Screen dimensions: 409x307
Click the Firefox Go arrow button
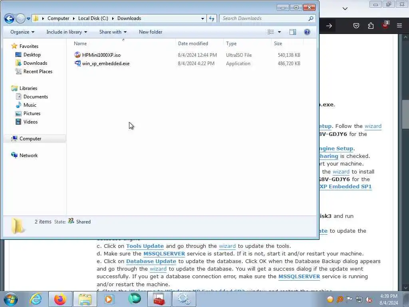click(329, 26)
